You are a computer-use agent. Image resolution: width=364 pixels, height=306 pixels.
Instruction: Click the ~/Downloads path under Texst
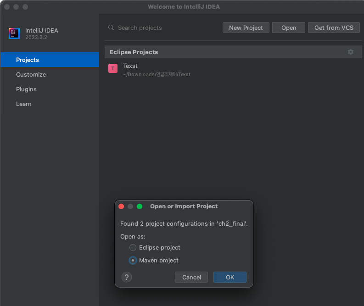[x=157, y=74]
